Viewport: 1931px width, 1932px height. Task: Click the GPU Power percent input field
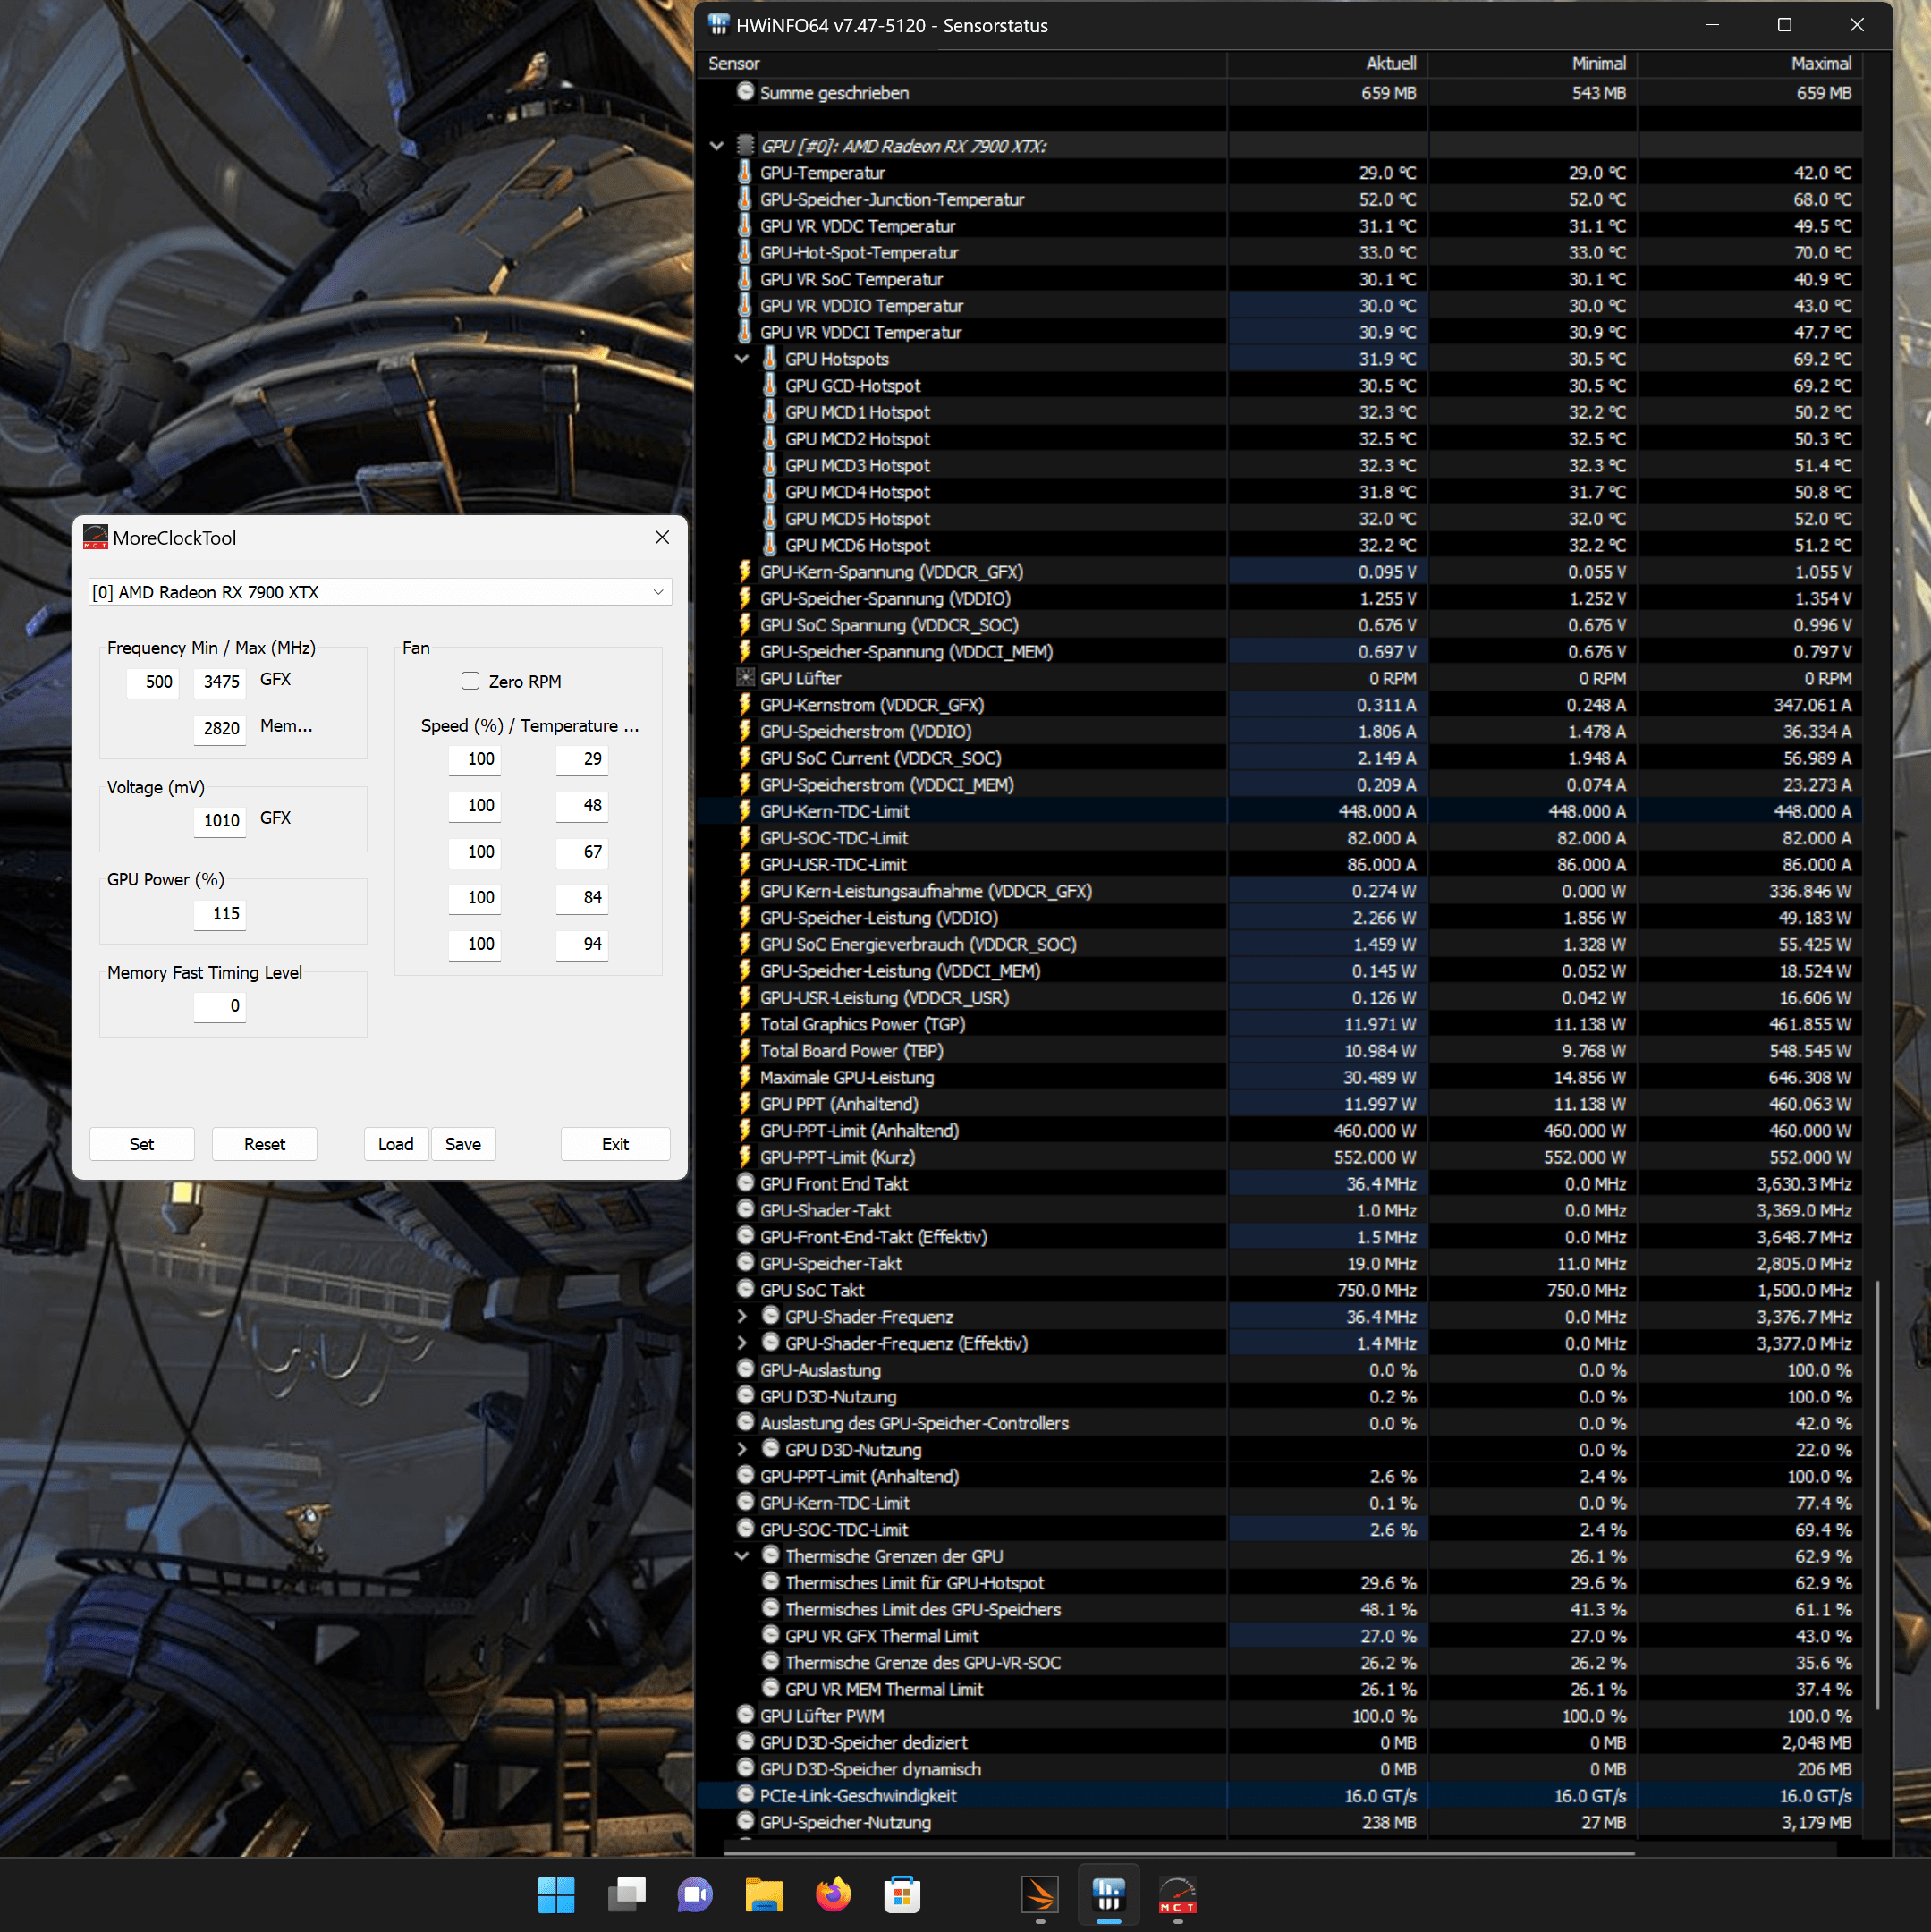coord(220,913)
